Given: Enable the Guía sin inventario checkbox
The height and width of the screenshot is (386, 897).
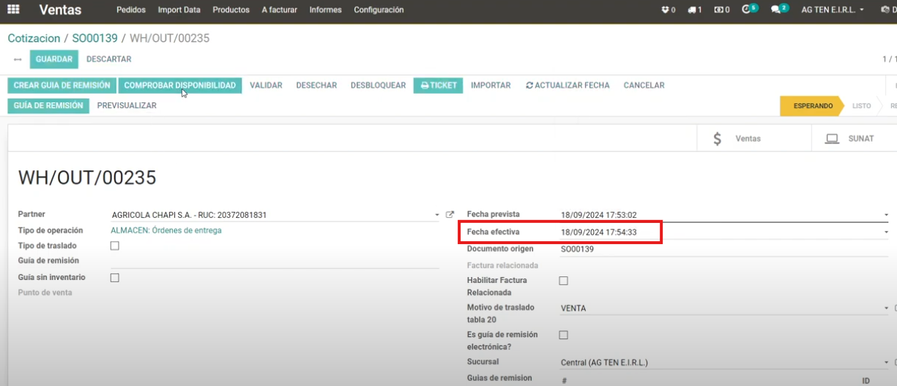Looking at the screenshot, I should (x=114, y=278).
